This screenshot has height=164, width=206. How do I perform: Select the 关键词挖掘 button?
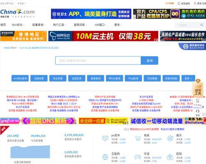pos(171,78)
